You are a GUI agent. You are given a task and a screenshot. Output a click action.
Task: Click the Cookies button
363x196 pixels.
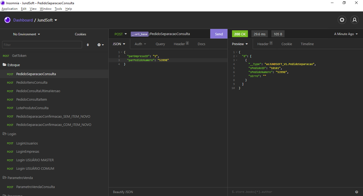coord(81,34)
